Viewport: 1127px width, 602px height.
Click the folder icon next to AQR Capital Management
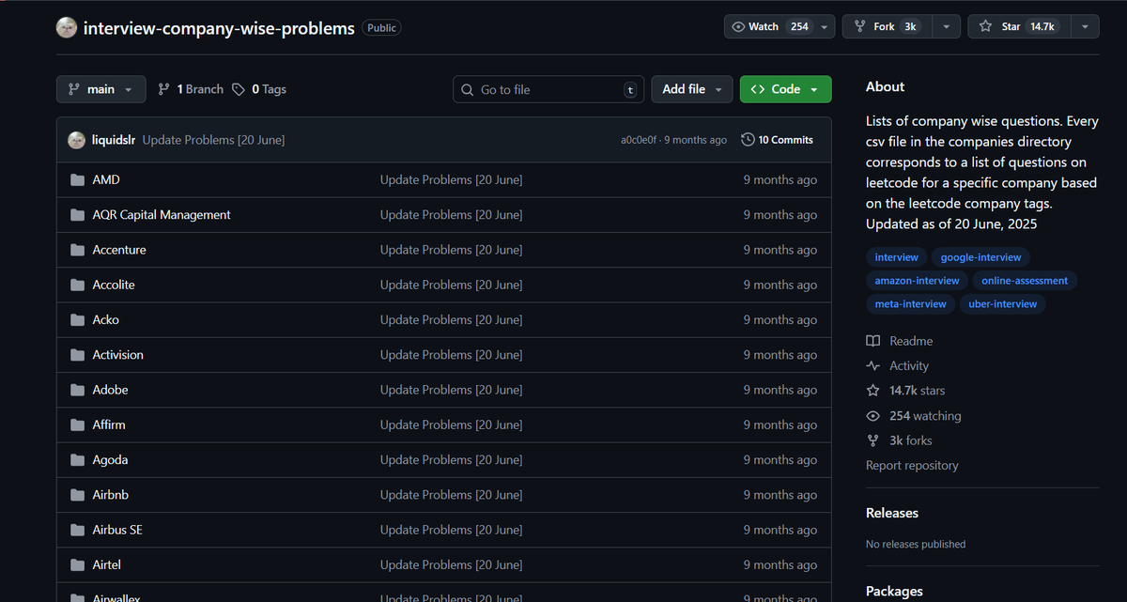[78, 215]
